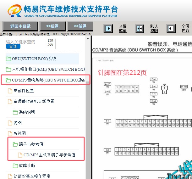192x179 pixels.
Task: Click the I-3 connector label in diagram
Action: (x=107, y=150)
